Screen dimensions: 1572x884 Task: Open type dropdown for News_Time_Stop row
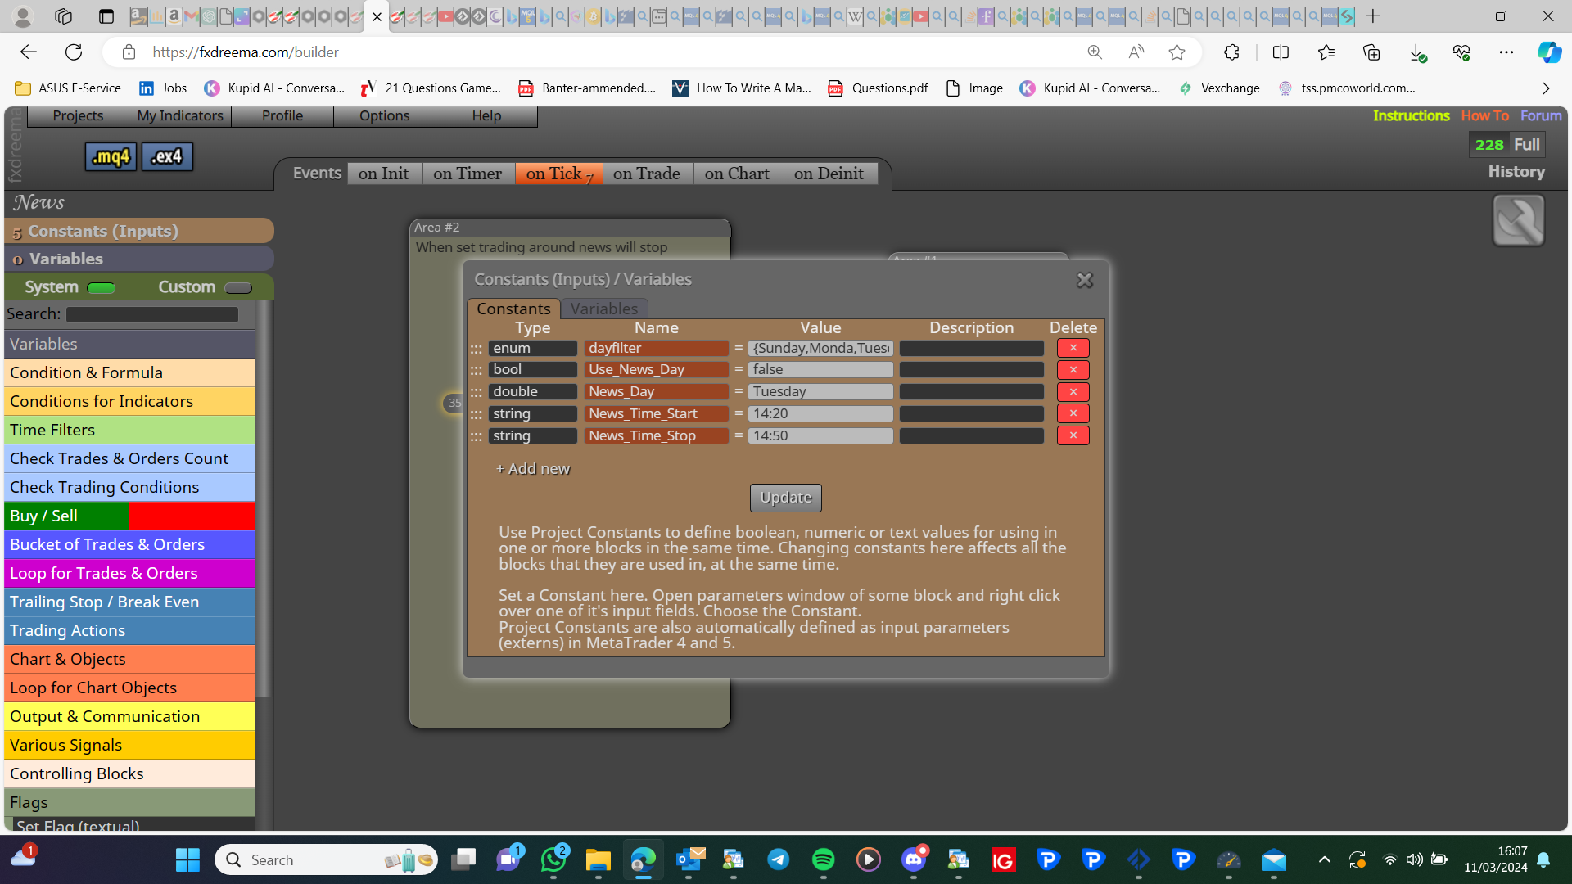click(532, 435)
